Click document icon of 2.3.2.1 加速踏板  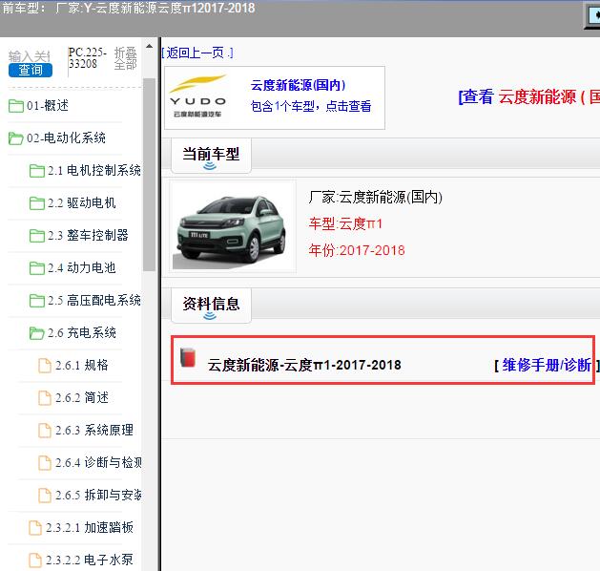pos(35,528)
